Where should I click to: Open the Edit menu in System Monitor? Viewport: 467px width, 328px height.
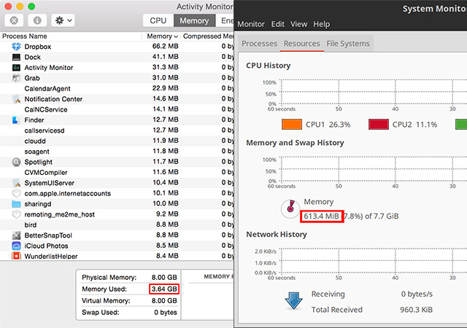point(277,24)
